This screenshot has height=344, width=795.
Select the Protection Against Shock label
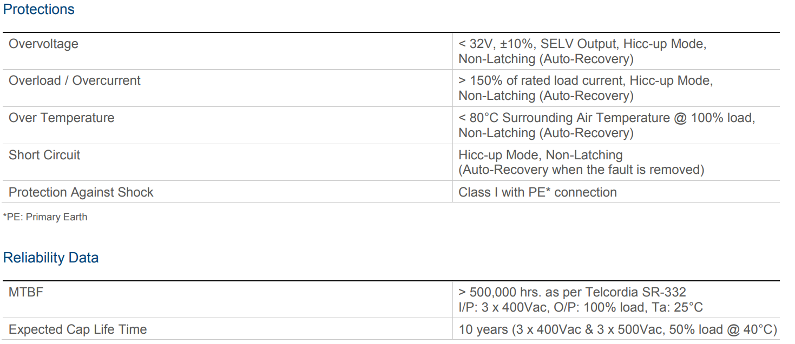point(81,193)
